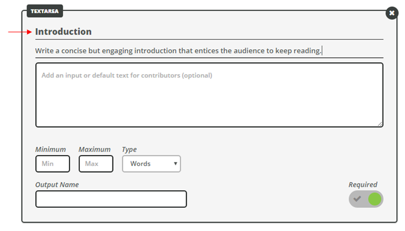This screenshot has width=405, height=231.
Task: Click the red arrow pointing to Introduction
Action: (x=20, y=32)
